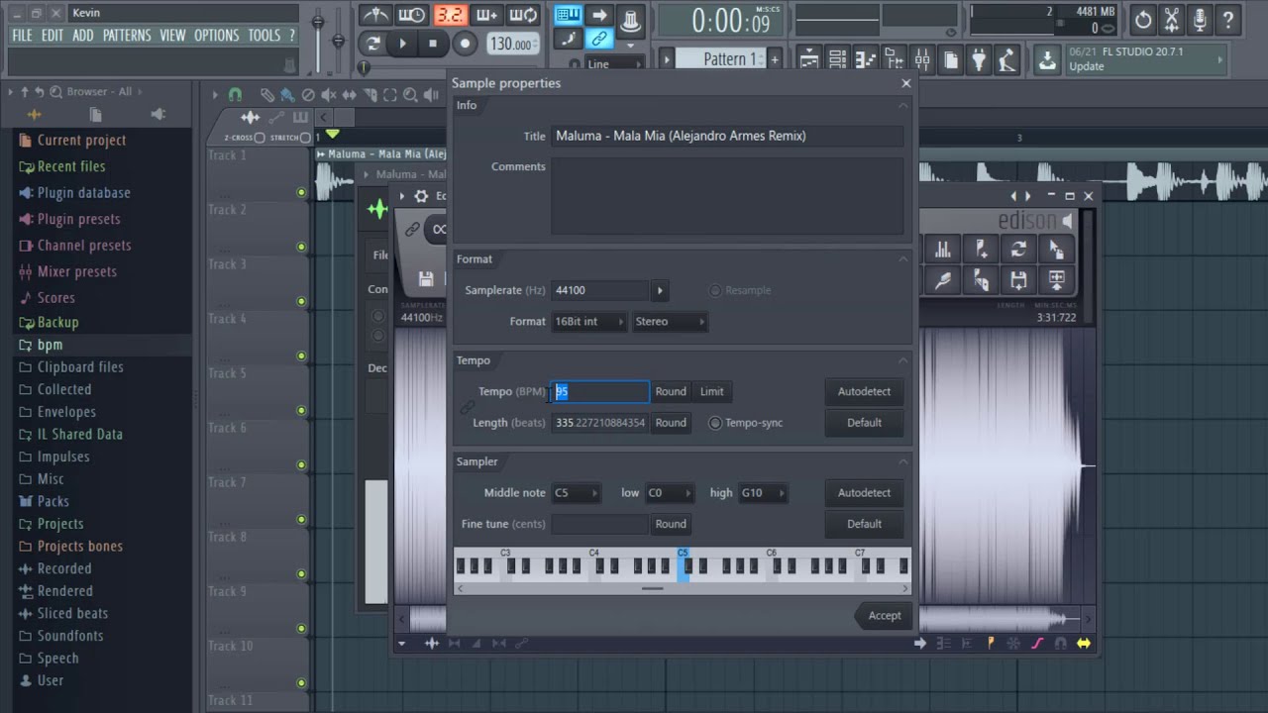
Task: Click the magnet snap icon in playlist
Action: [235, 95]
